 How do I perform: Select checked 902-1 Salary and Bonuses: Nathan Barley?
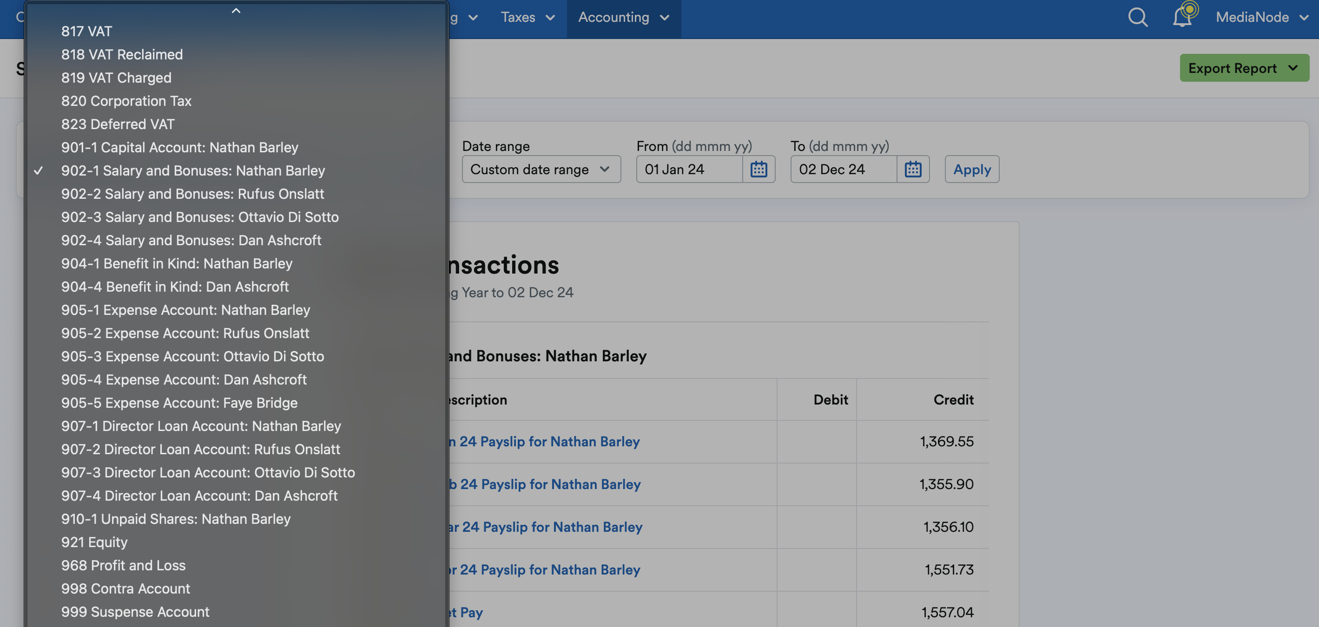(x=237, y=171)
